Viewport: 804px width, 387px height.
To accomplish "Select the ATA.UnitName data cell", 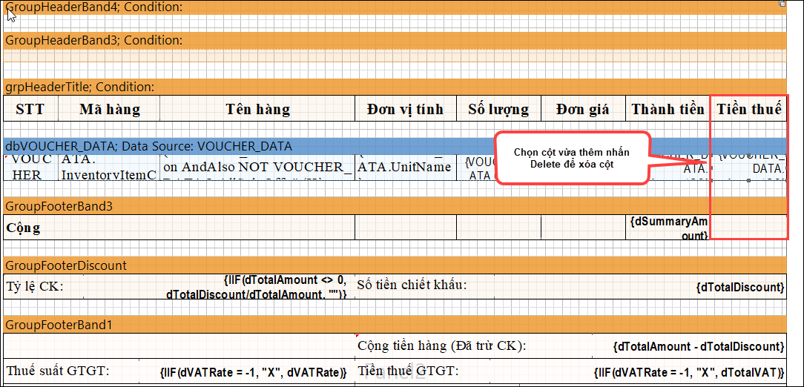I will point(405,167).
